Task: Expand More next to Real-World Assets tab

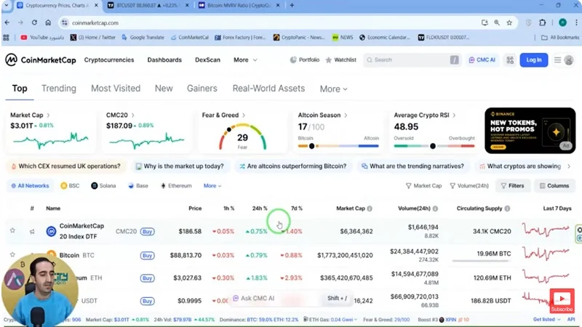Action: click(x=333, y=89)
